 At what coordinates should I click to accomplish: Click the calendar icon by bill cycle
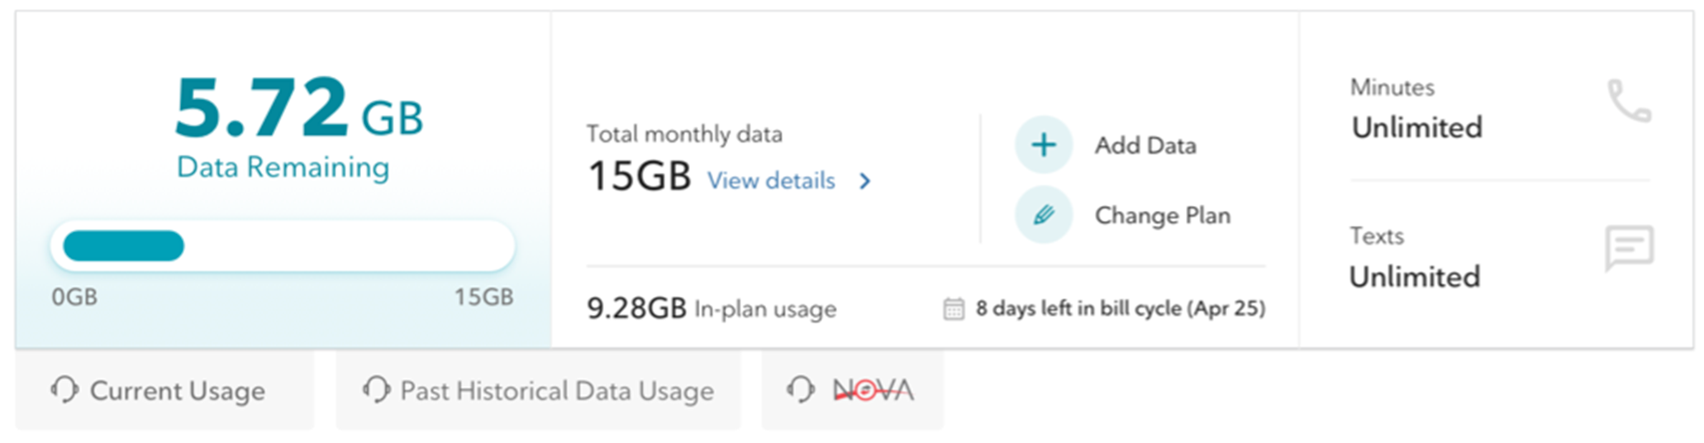(x=954, y=309)
